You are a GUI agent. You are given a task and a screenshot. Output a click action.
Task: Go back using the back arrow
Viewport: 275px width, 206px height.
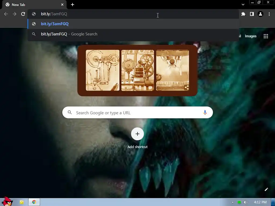pos(6,14)
